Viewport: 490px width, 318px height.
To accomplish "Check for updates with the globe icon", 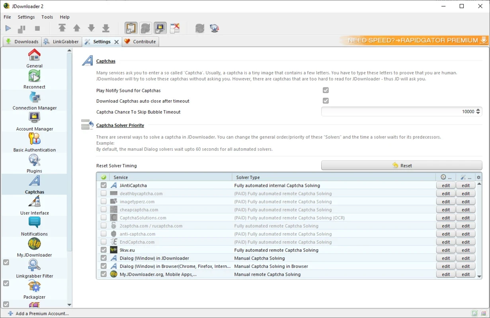I will [x=215, y=28].
